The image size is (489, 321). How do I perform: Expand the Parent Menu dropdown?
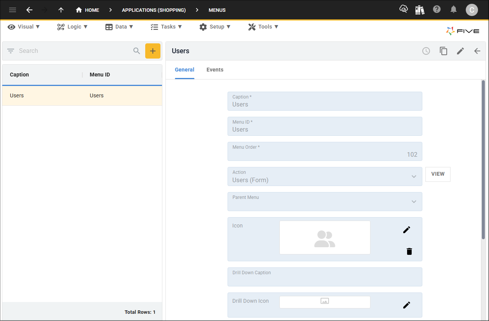414,202
